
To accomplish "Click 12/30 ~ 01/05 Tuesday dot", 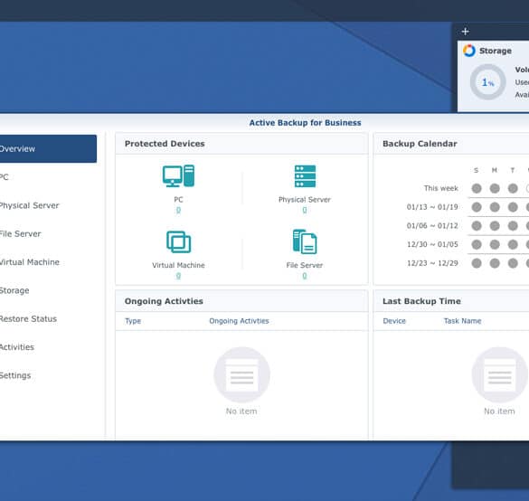I will [x=513, y=244].
